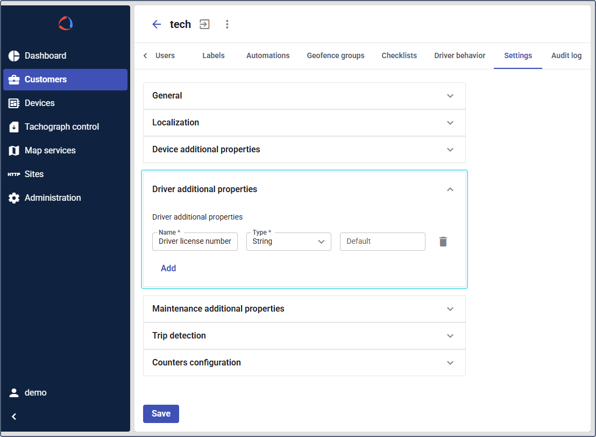The height and width of the screenshot is (437, 596).
Task: Collapse the Driver additional properties section
Action: tap(450, 189)
